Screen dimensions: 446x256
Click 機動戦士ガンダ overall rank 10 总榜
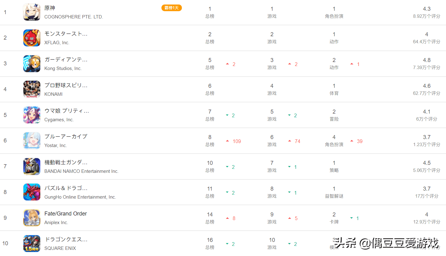(x=210, y=166)
